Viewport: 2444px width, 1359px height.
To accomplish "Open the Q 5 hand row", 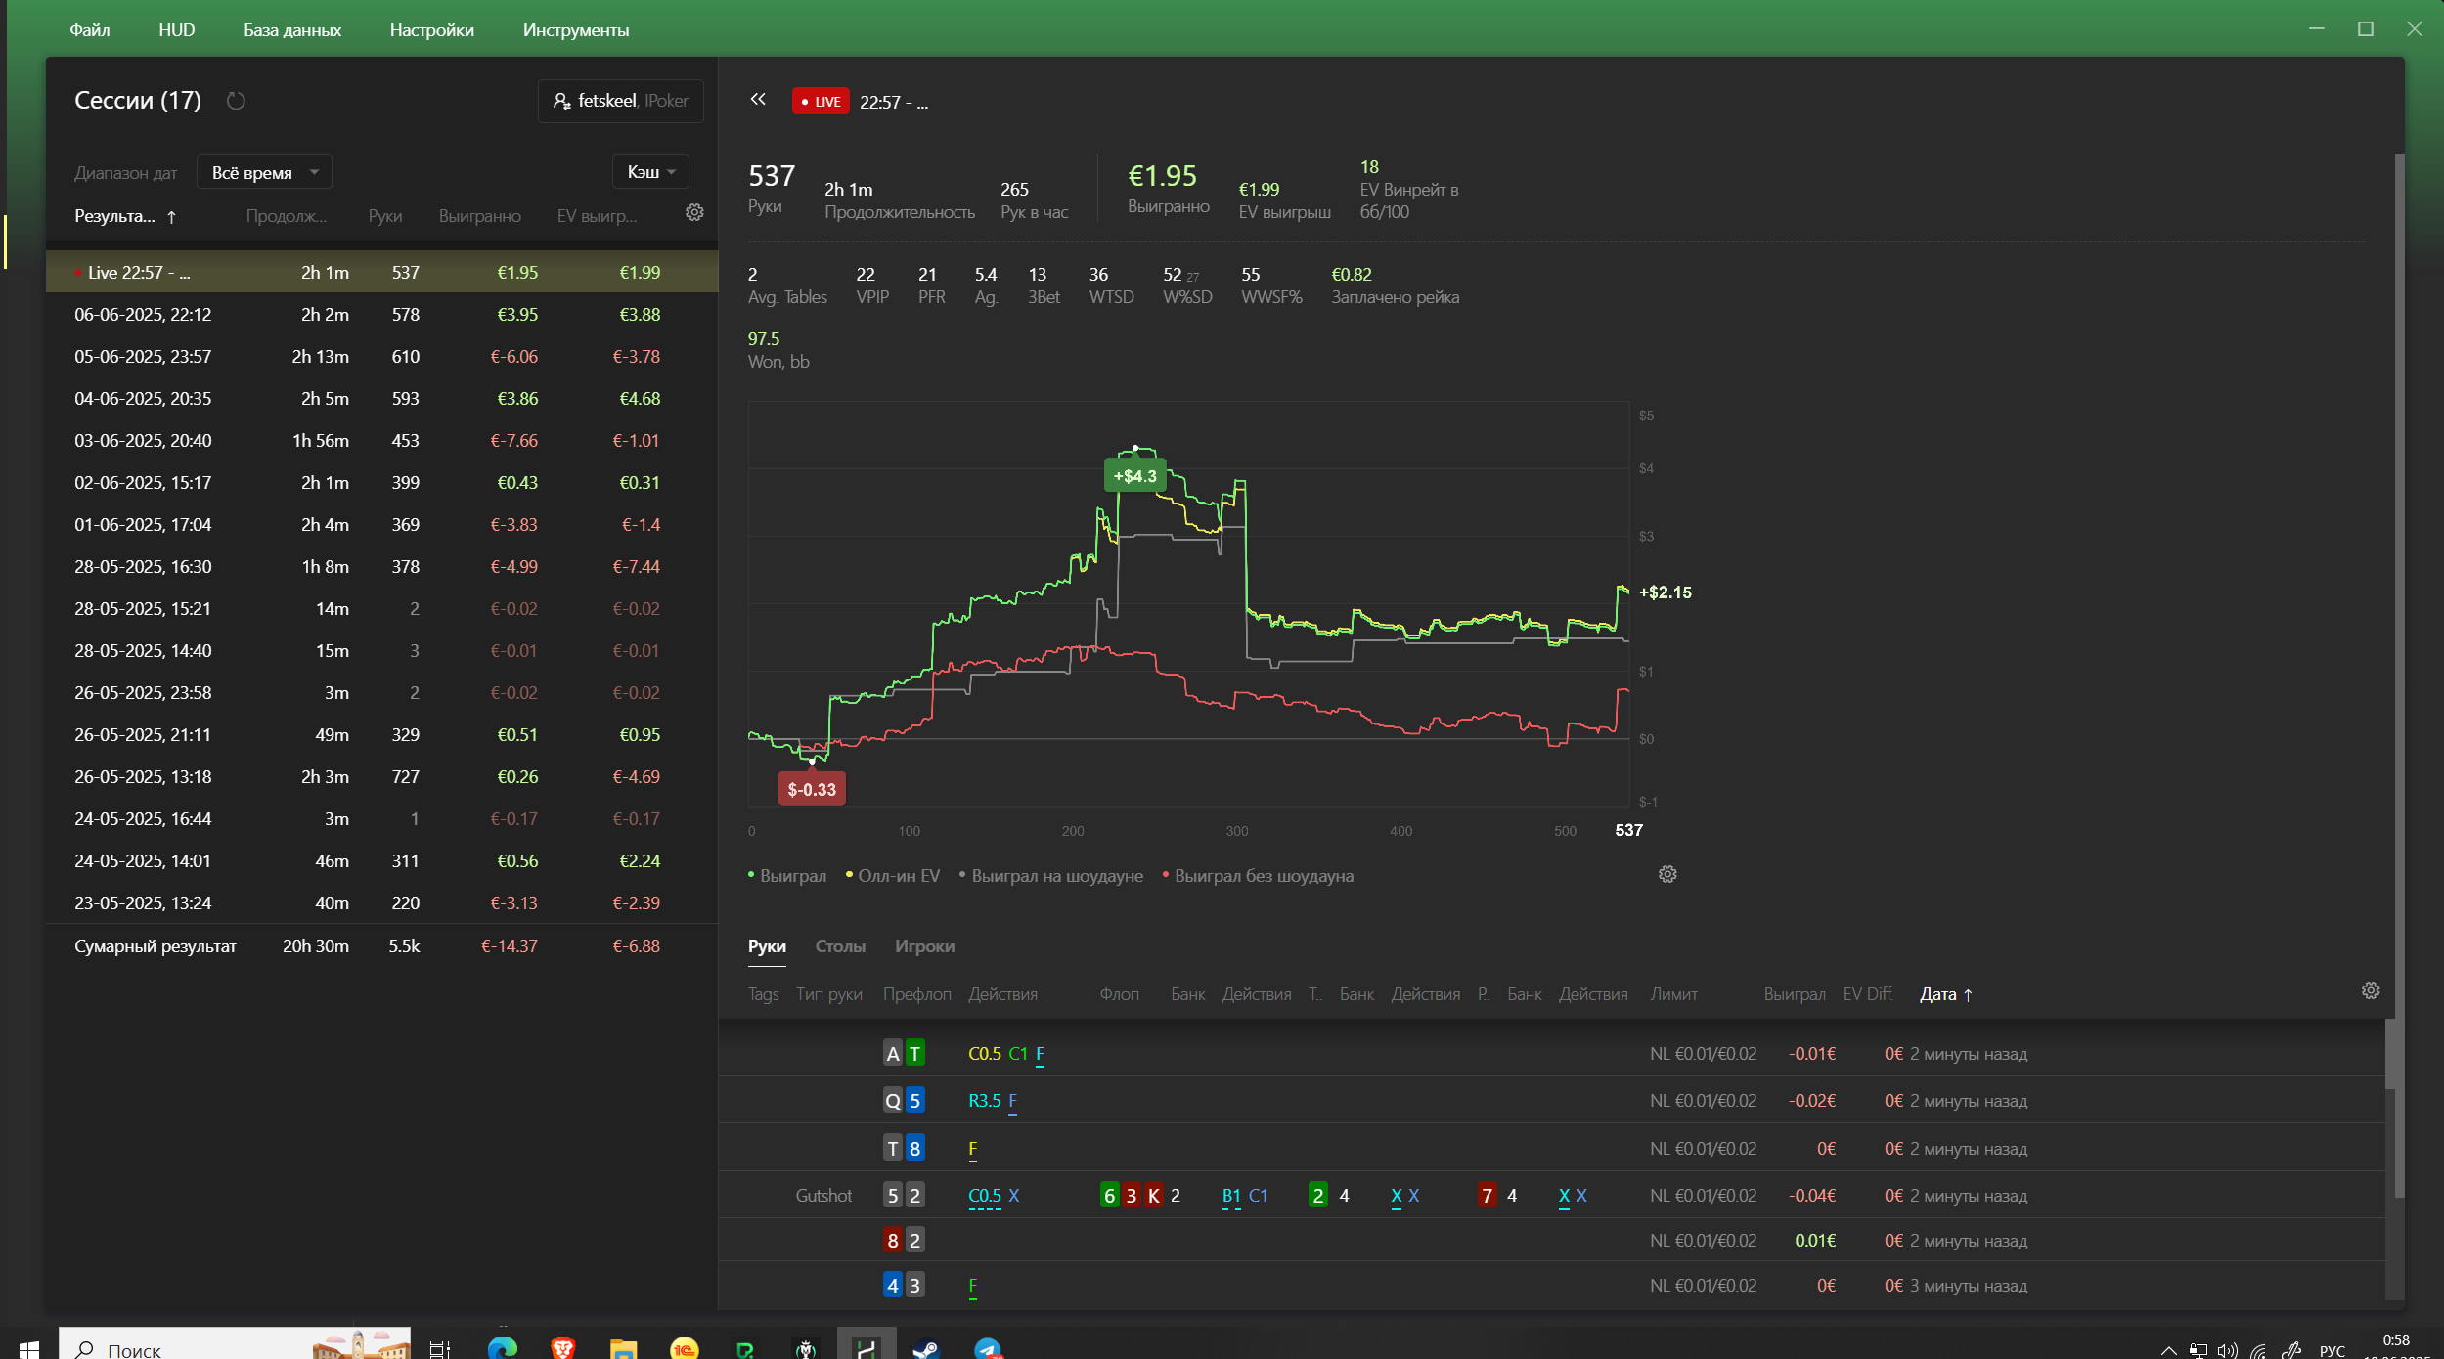I will pyautogui.click(x=1552, y=1100).
